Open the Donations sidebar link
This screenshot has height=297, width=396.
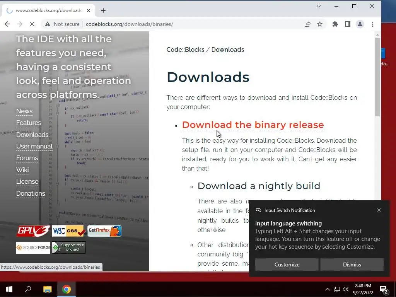coord(31,193)
